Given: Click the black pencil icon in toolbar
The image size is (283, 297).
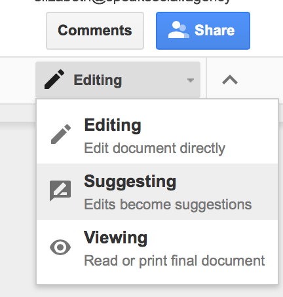Looking at the screenshot, I should 54,79.
